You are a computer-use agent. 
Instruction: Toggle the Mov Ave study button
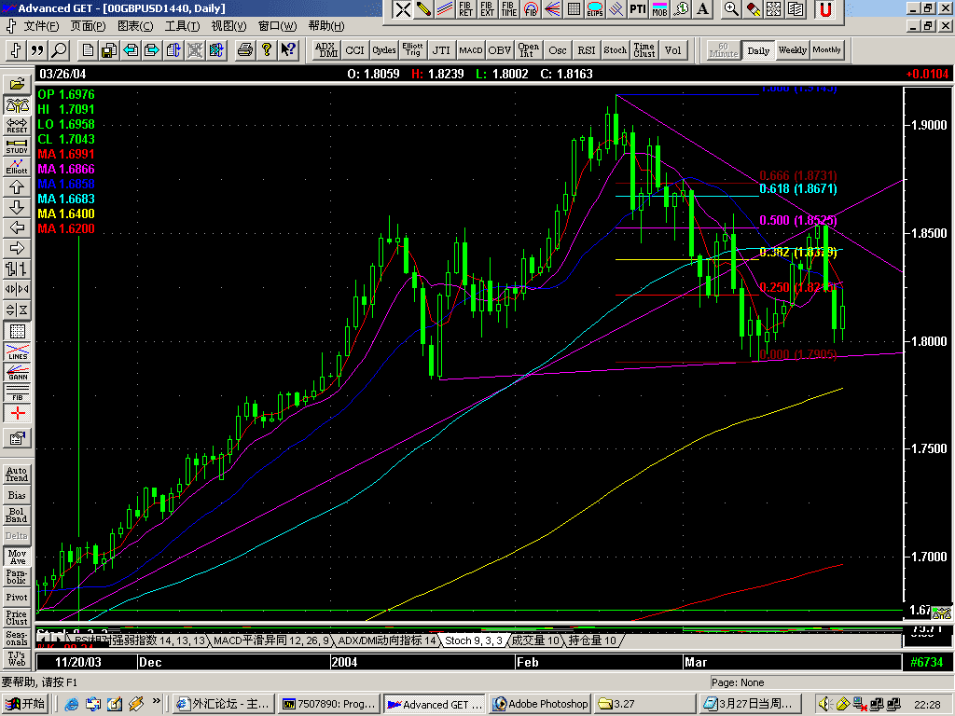pos(17,557)
